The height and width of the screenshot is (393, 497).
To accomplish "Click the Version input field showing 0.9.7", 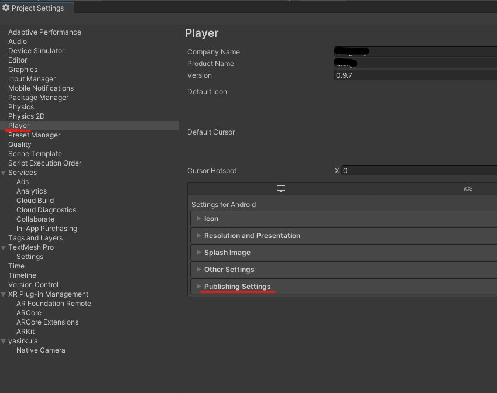I will [x=410, y=75].
